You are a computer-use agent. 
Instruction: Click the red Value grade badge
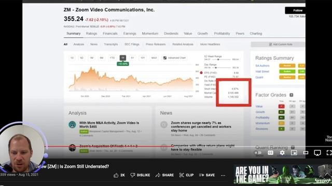[x=281, y=106]
